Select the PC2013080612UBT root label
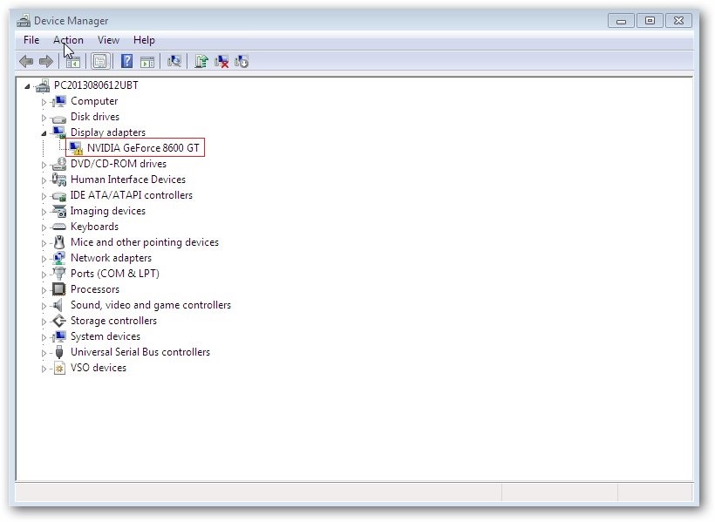Image resolution: width=715 pixels, height=522 pixels. (x=96, y=85)
